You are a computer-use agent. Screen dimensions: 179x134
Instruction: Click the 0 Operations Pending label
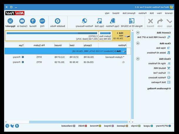point(159,89)
